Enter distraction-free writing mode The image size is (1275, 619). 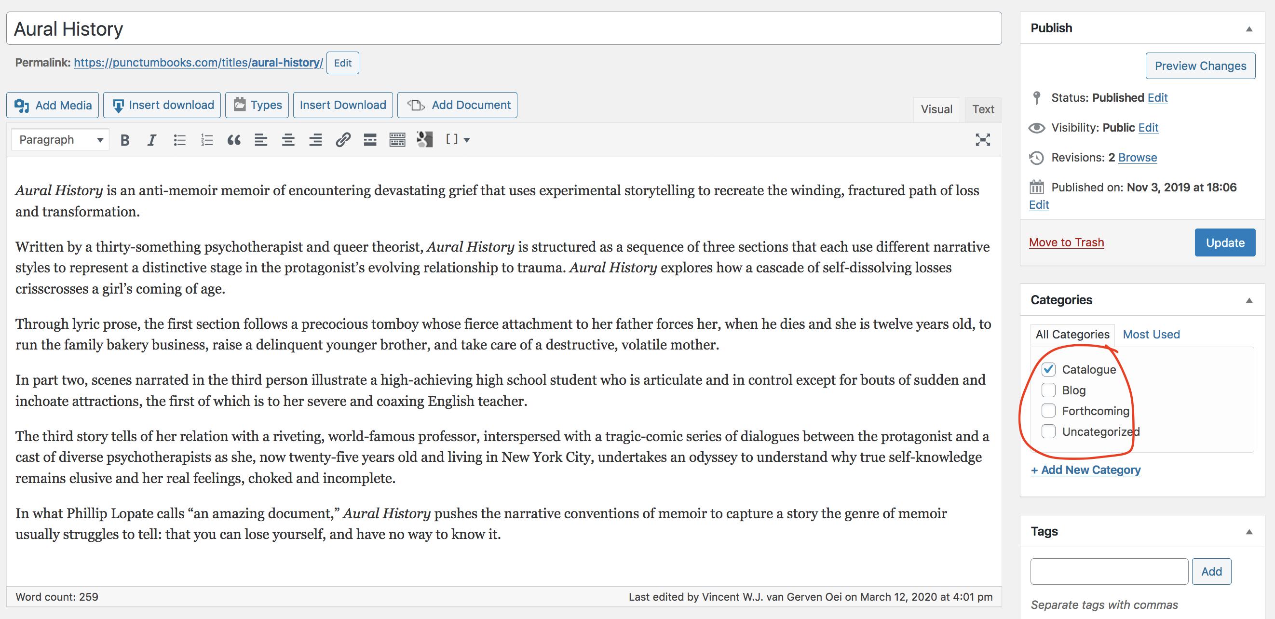click(982, 140)
